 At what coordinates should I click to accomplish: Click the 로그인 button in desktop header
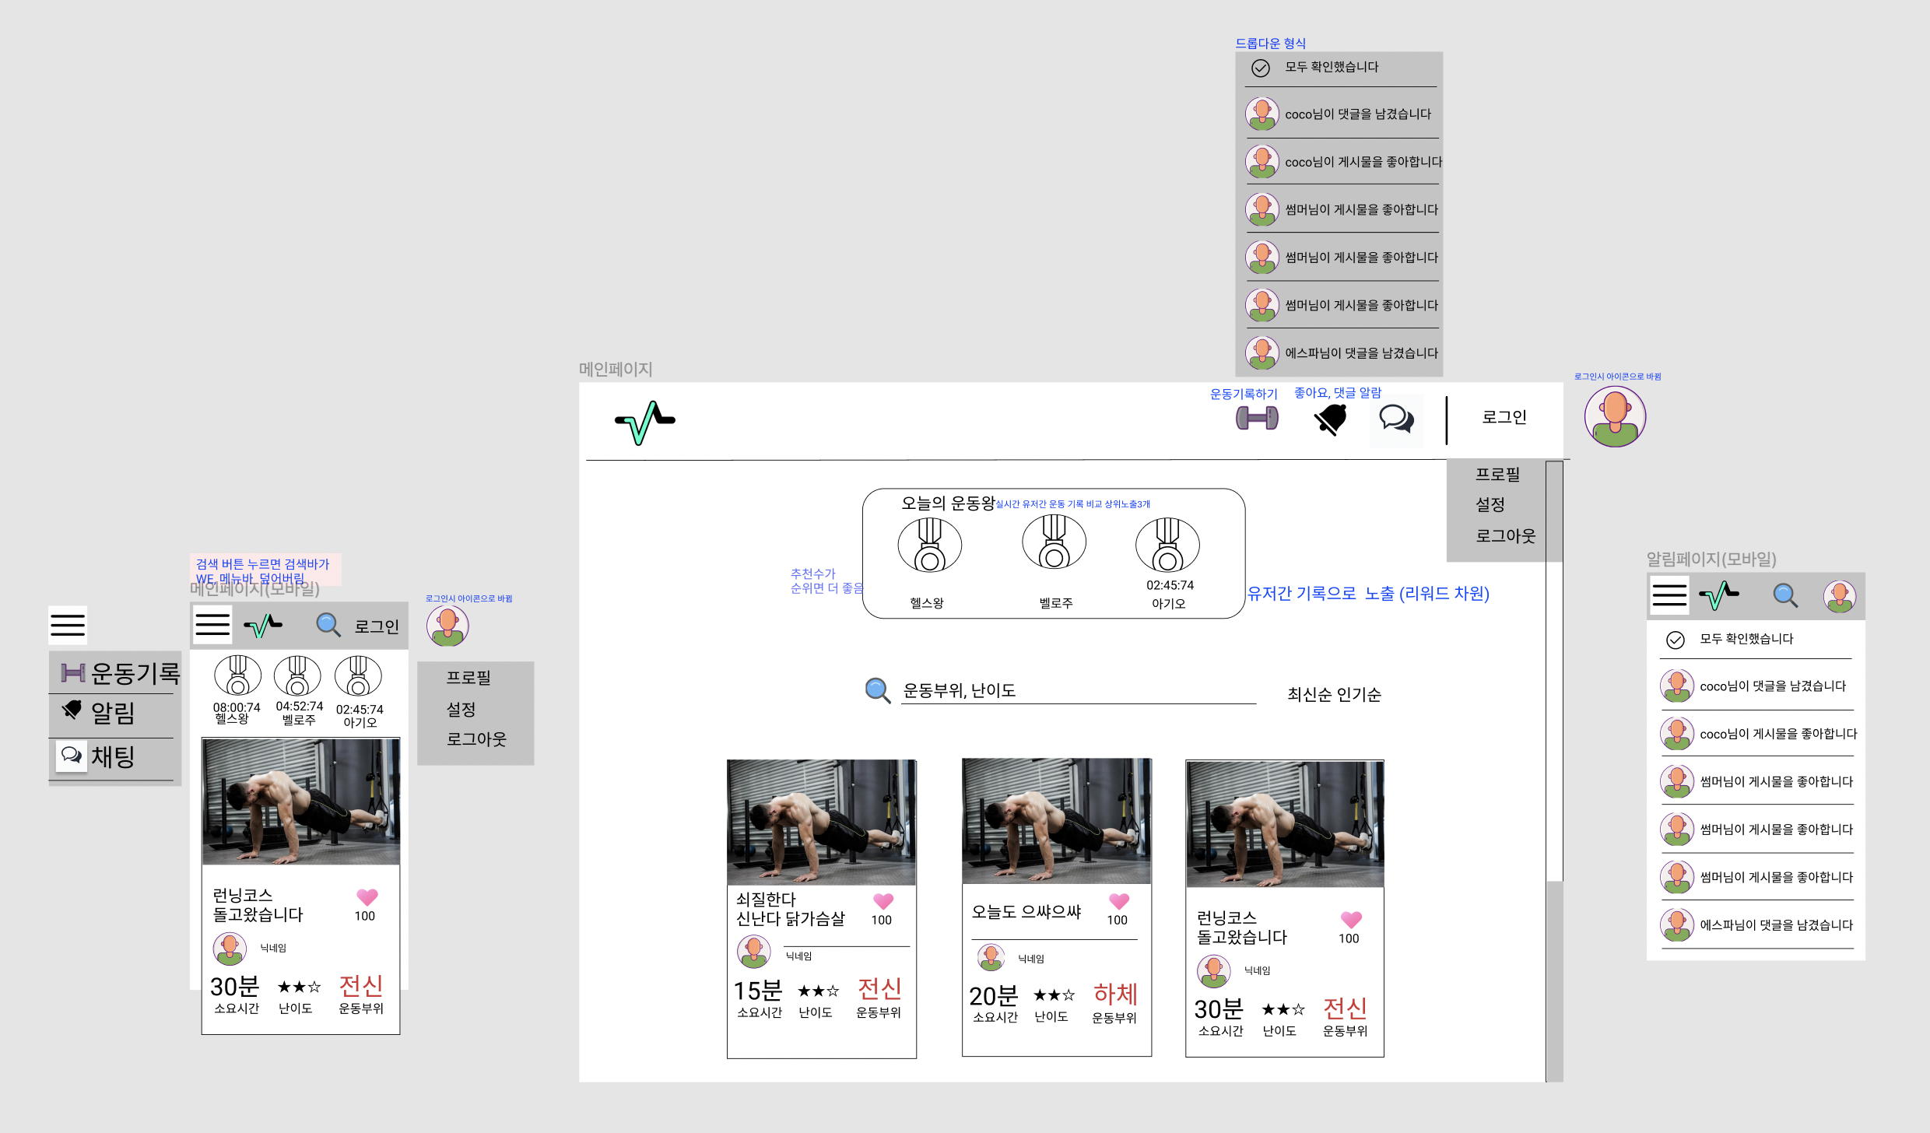[1504, 417]
